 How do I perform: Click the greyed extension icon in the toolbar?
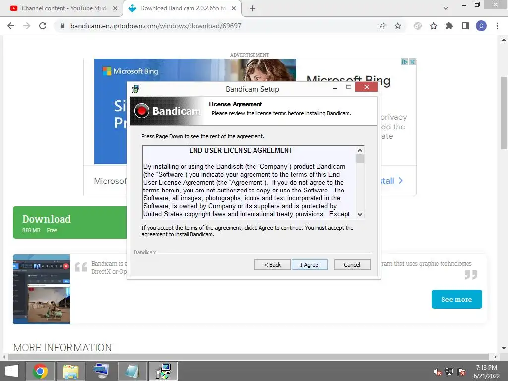coord(418,26)
